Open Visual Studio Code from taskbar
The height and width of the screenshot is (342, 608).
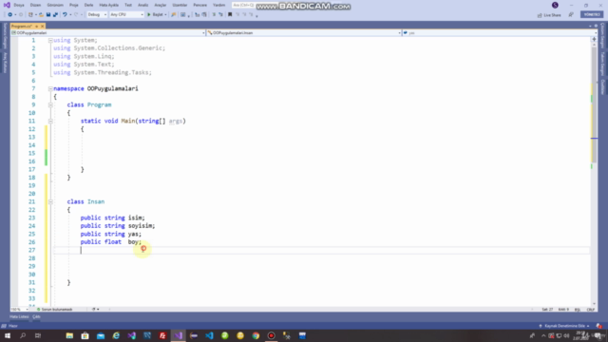click(209, 335)
